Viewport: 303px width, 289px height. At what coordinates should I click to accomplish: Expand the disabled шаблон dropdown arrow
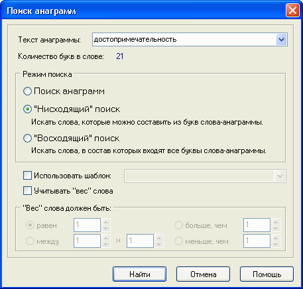tap(280, 176)
